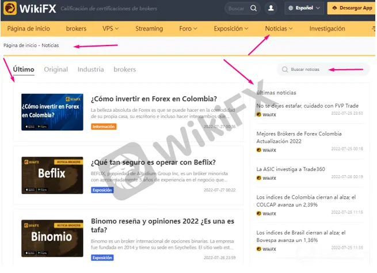This screenshot has width=377, height=273.
Task: Click the orange Información tag
Action: click(104, 127)
